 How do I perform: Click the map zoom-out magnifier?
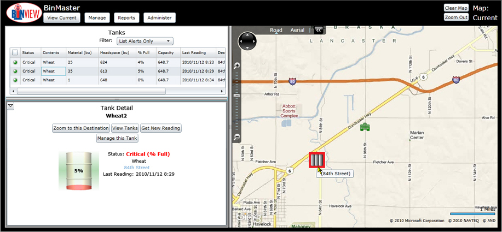click(237, 137)
